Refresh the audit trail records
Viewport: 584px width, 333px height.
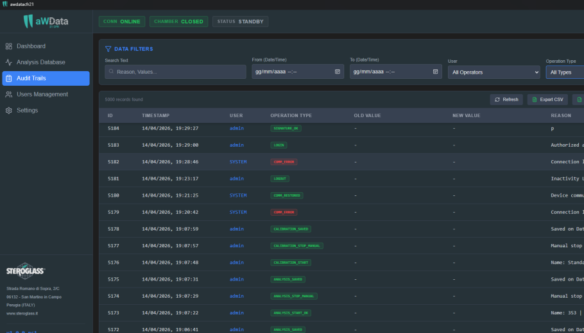[x=506, y=100]
